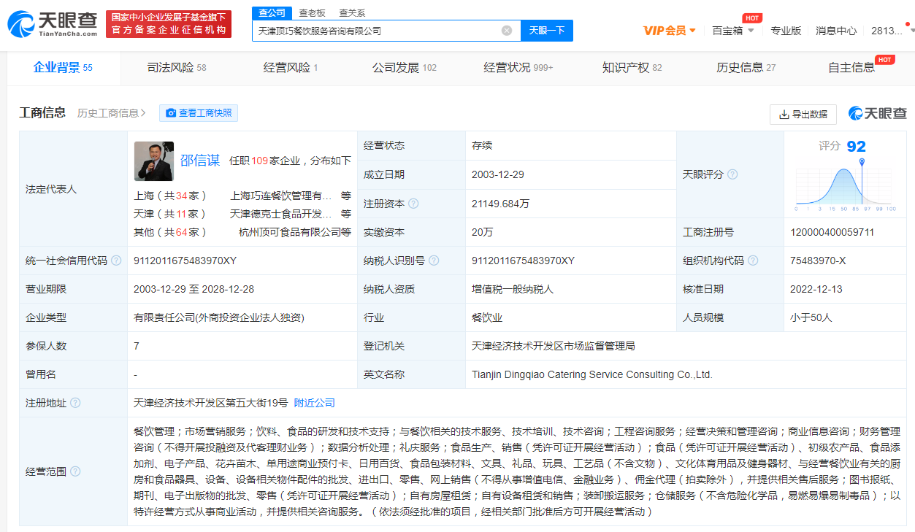
Task: Open the 自主信息 tab
Action: click(851, 68)
